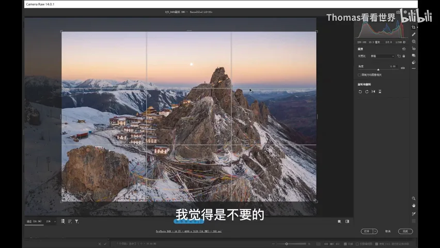Screen dimensions: 440x248
Task: Select the Red Eye removal tool
Action: click(x=414, y=49)
